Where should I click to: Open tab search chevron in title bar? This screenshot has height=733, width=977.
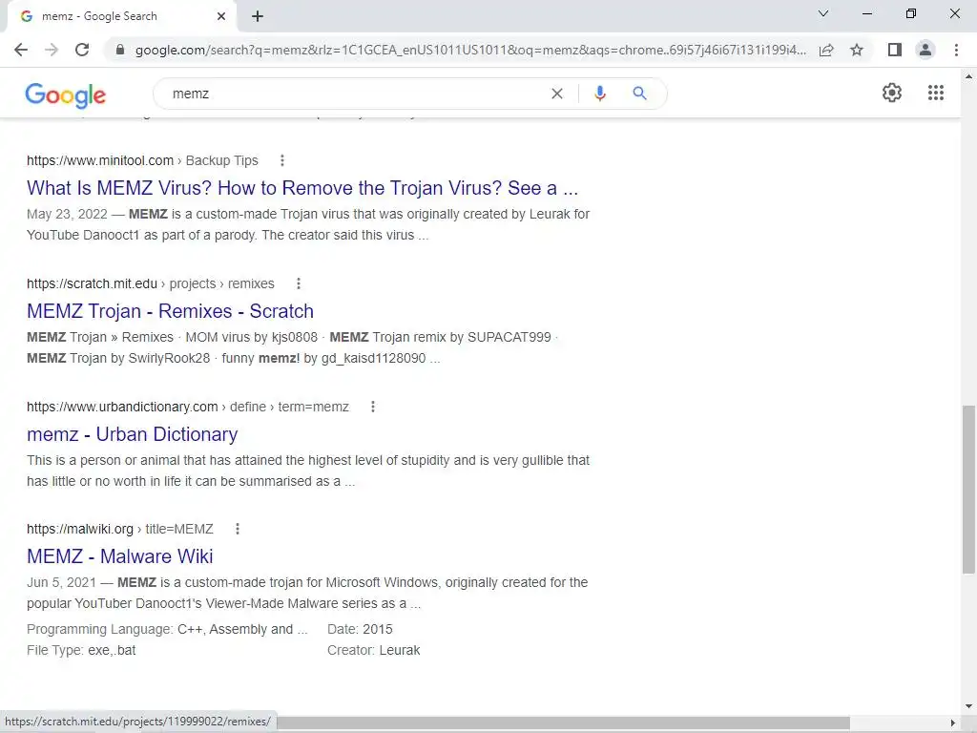[x=823, y=13]
